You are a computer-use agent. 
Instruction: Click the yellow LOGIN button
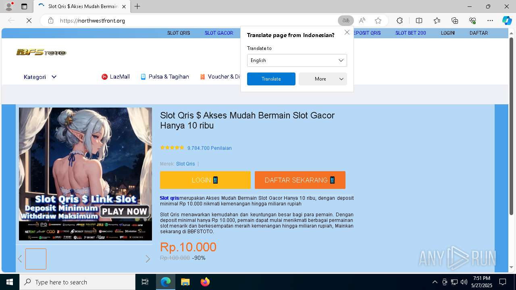205,180
